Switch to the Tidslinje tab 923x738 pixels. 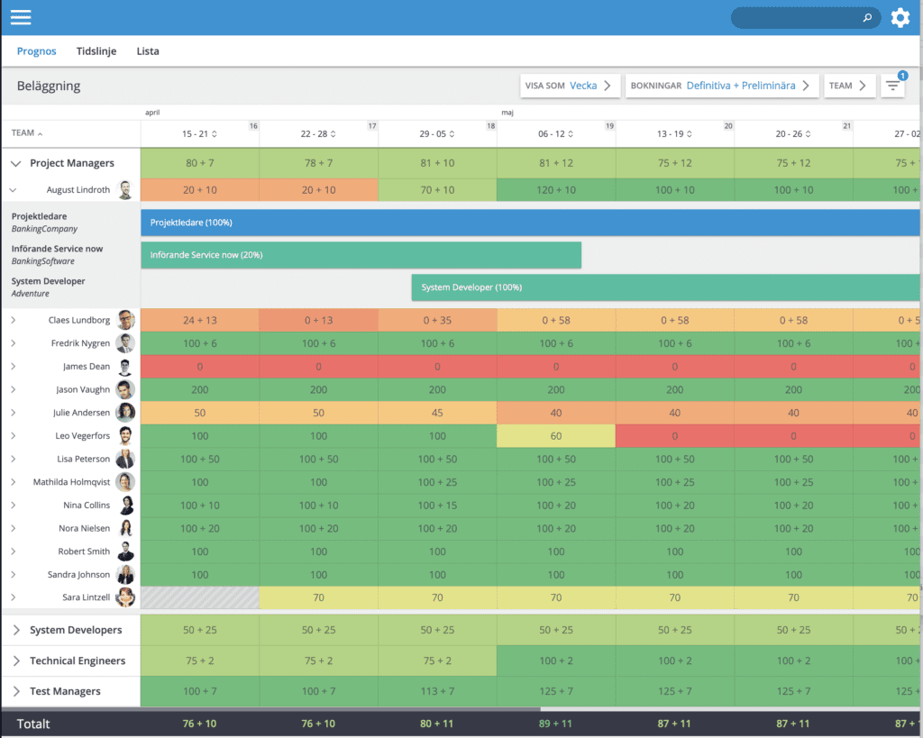(x=96, y=51)
